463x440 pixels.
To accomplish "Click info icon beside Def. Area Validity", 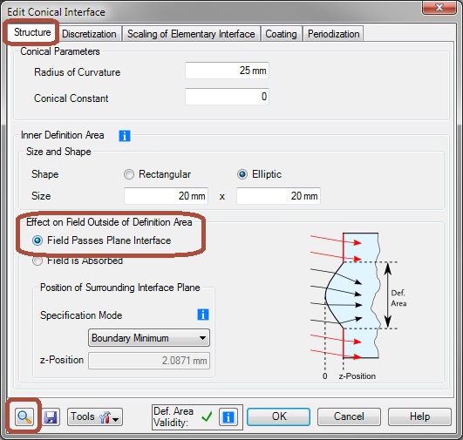I will [228, 417].
